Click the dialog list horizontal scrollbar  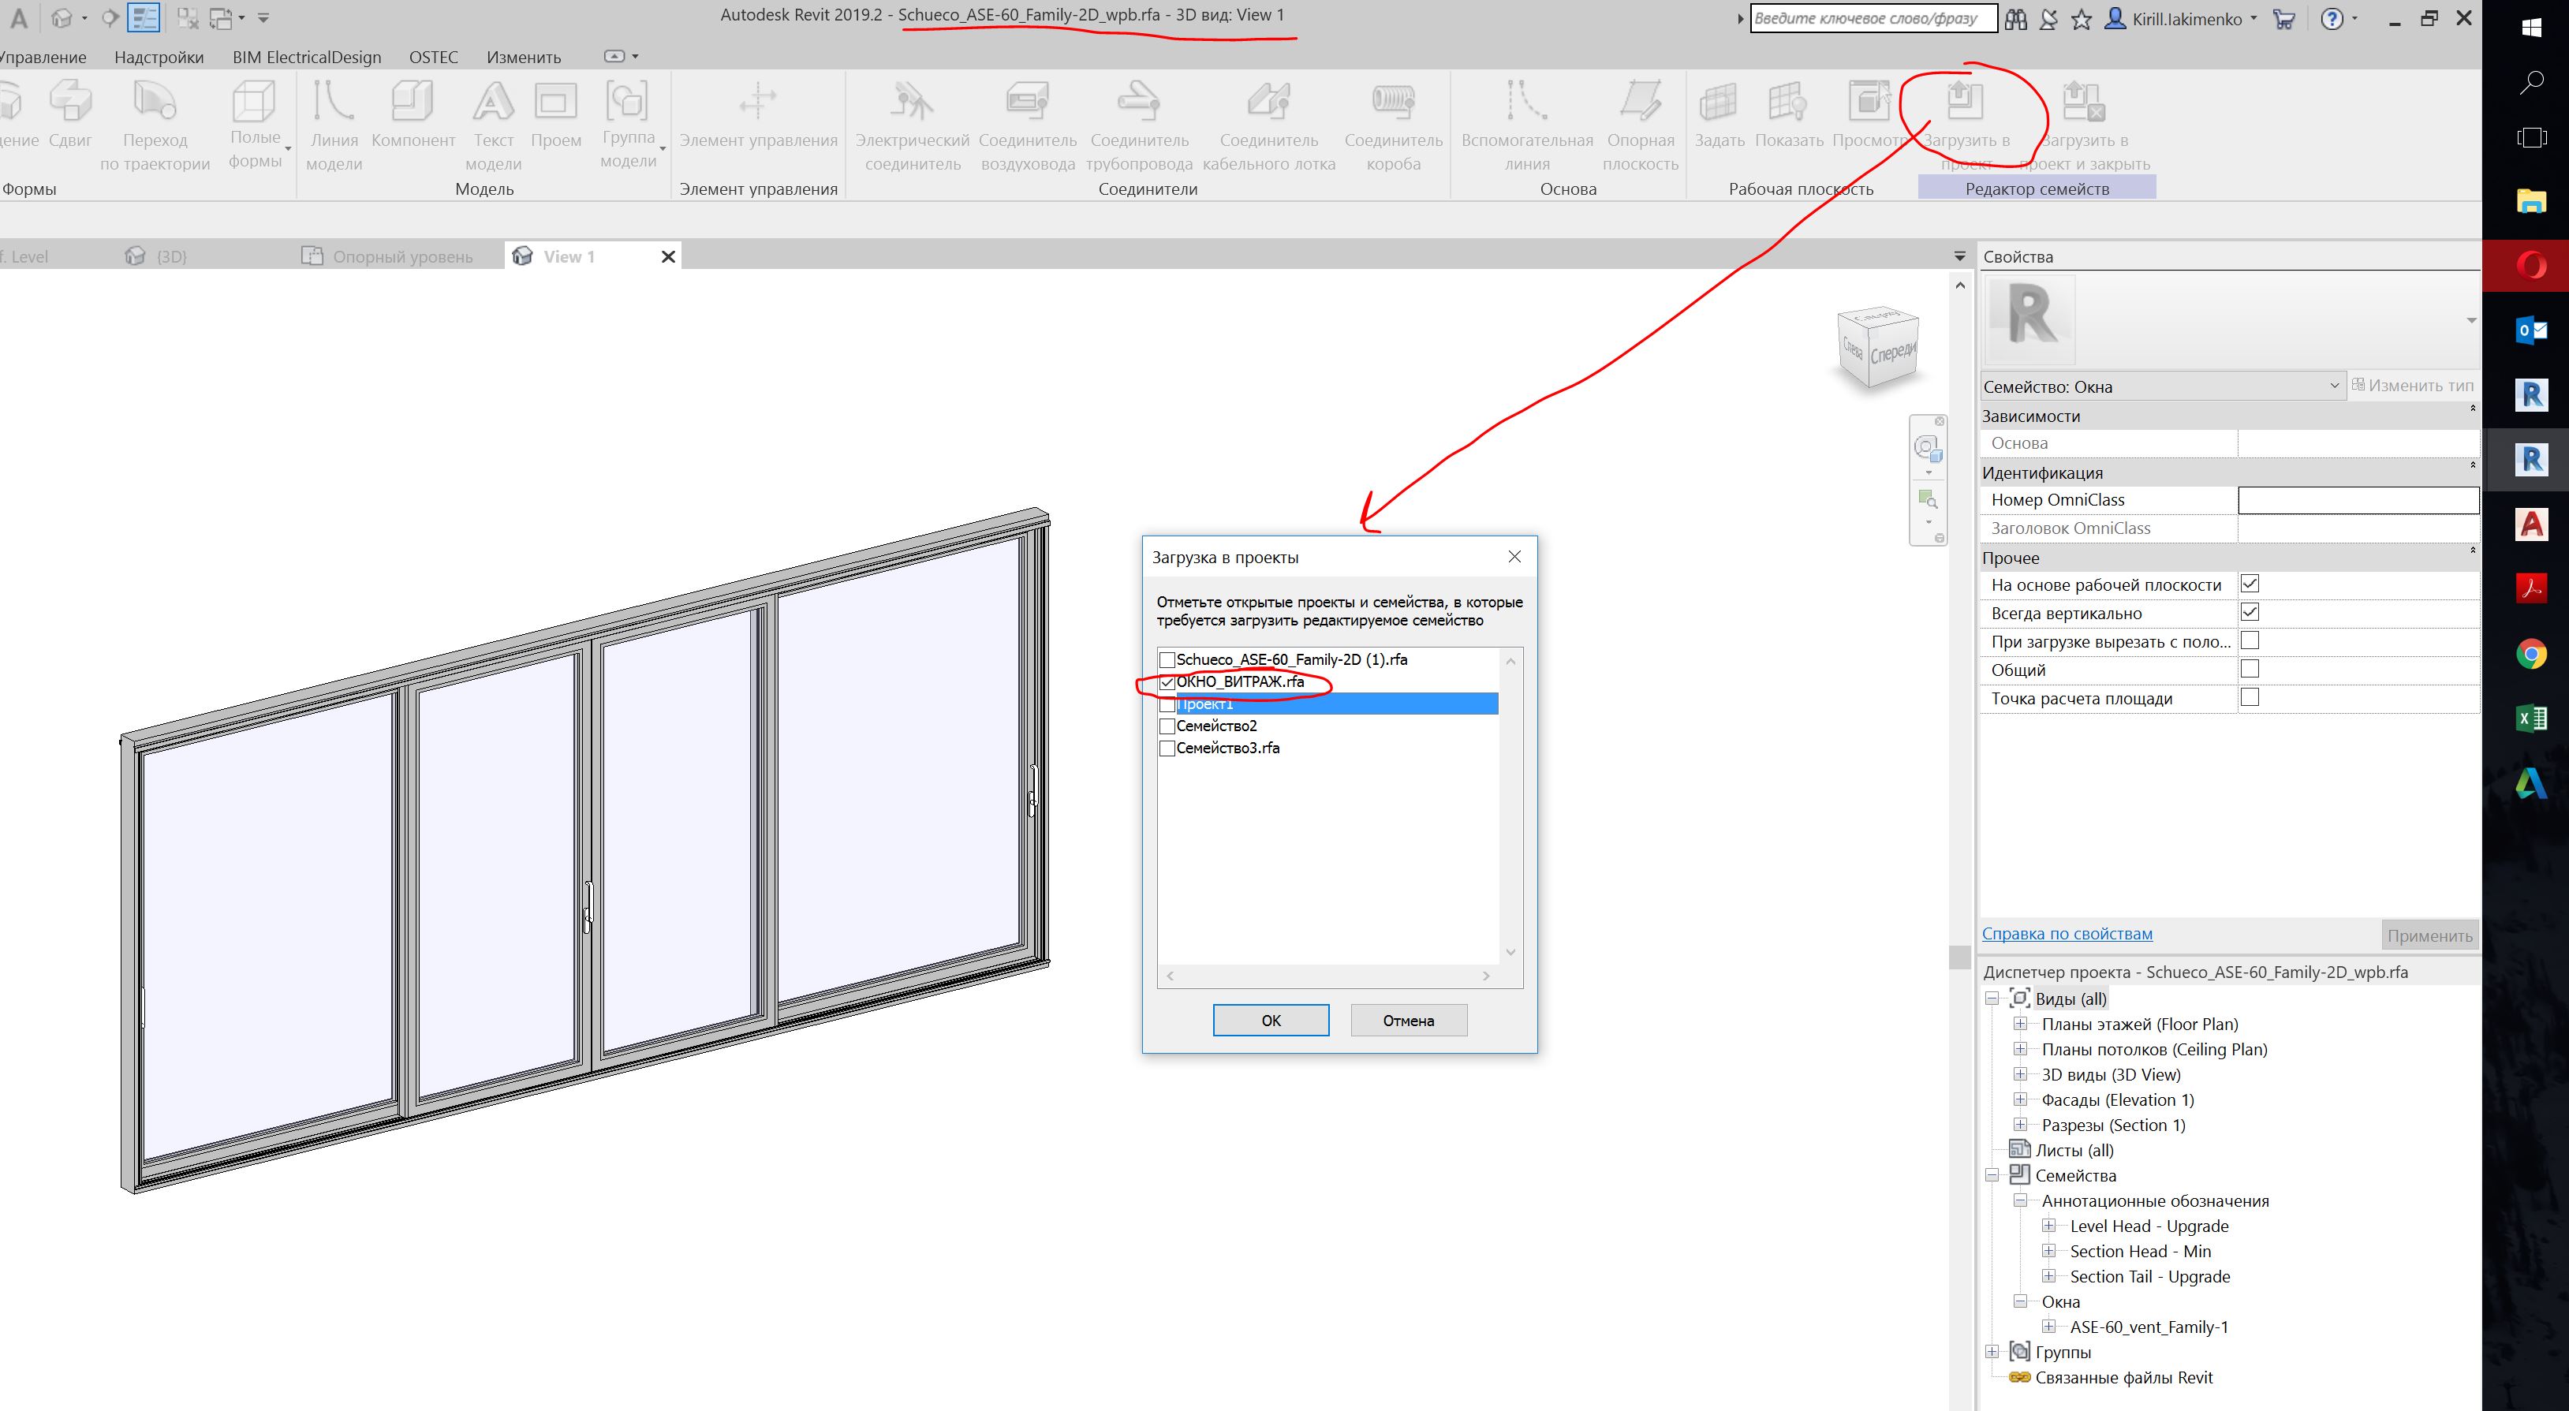[x=1327, y=975]
